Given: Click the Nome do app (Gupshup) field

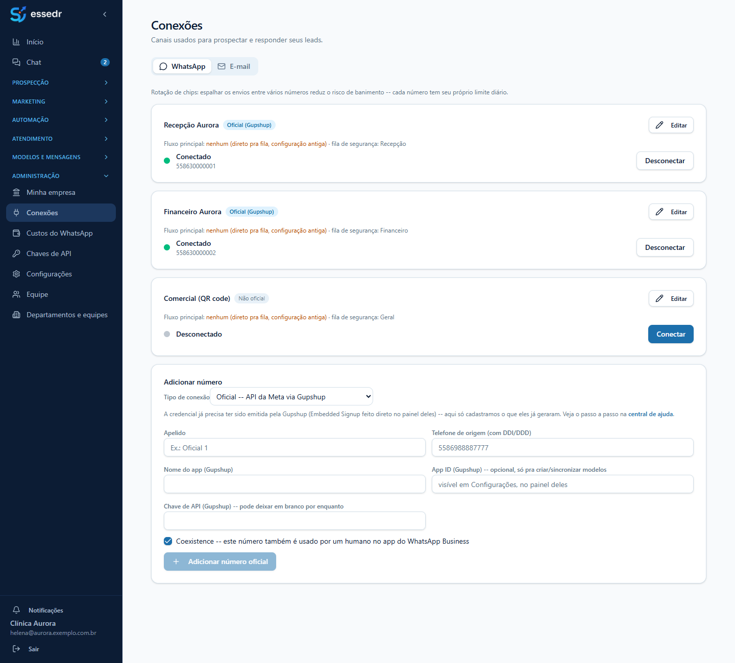Looking at the screenshot, I should (x=295, y=484).
